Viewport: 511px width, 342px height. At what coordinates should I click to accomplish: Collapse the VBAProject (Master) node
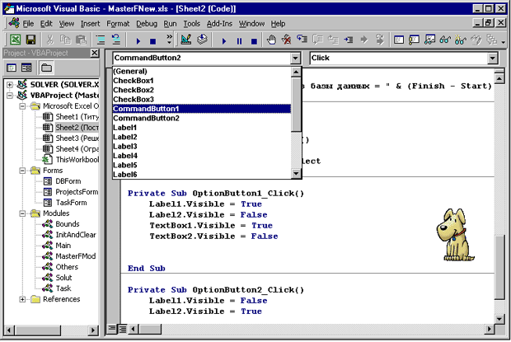click(10, 96)
